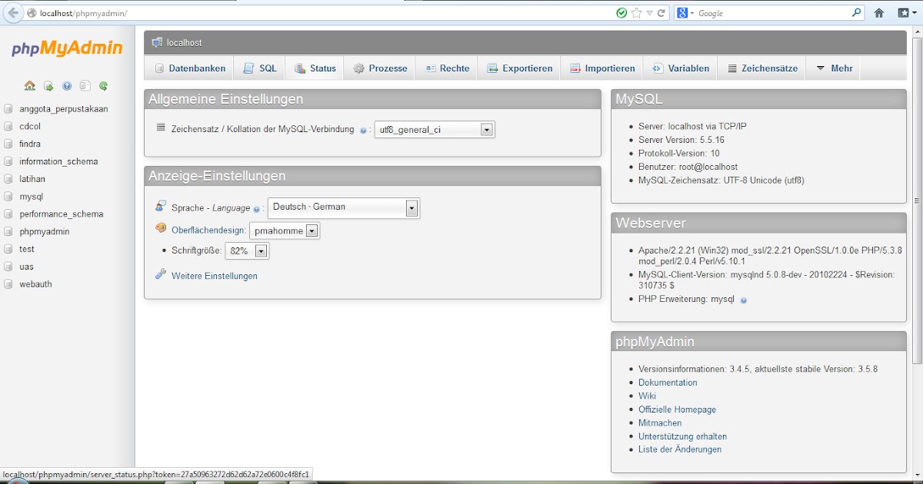
Task: Select the mysql database in the sidebar
Action: (32, 196)
